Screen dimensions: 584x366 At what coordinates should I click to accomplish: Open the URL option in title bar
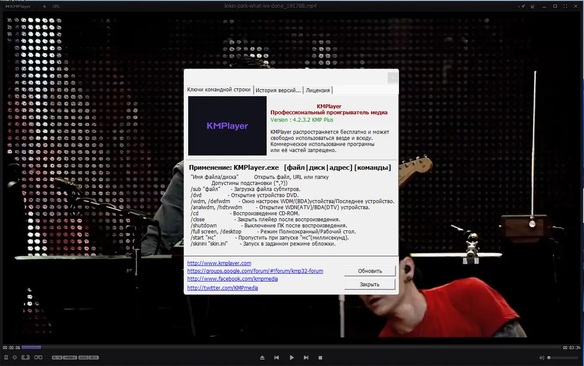pos(56,6)
